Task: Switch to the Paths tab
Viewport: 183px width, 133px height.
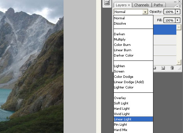Action: [x=158, y=5]
